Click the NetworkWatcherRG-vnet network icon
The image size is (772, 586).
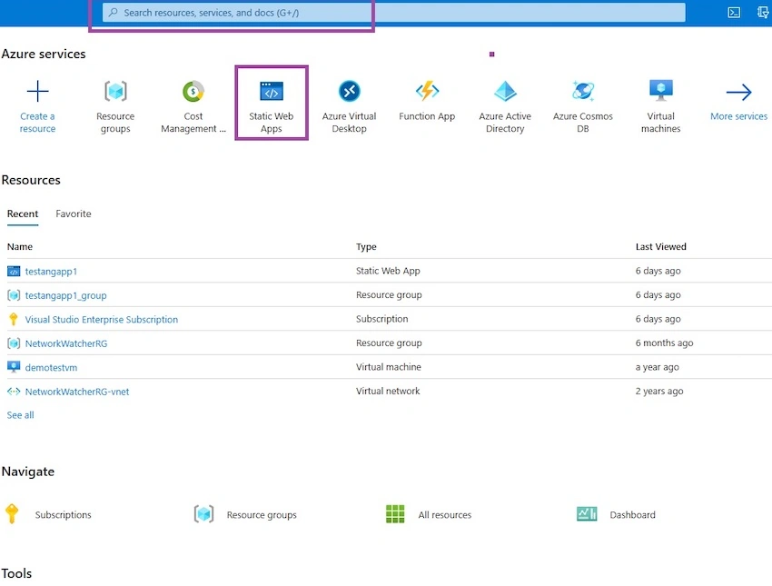pos(14,392)
